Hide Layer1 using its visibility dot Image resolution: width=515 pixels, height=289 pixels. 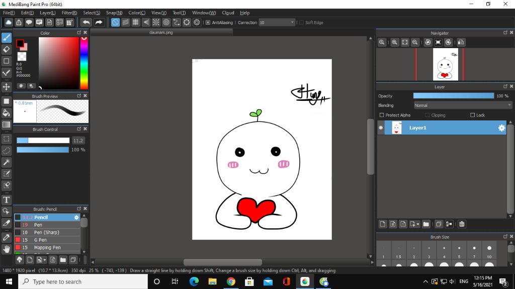(x=381, y=128)
